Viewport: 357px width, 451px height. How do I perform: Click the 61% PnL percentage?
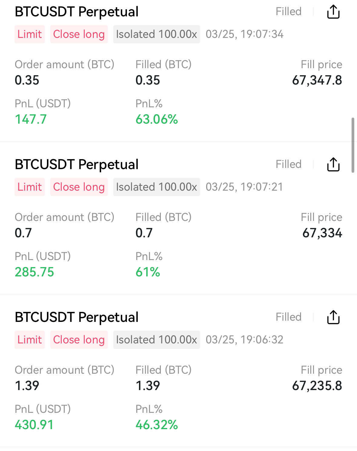pyautogui.click(x=148, y=272)
